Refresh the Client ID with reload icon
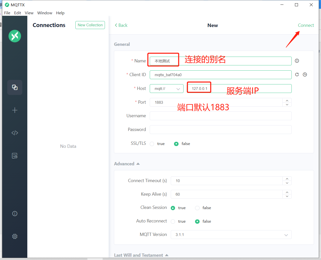This screenshot has height=260, width=321. coord(297,74)
